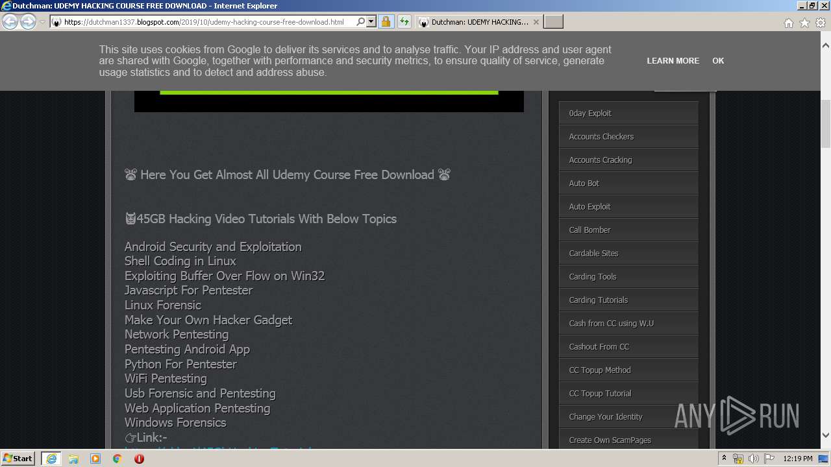
Task: Click the scrollbar down arrow
Action: click(825, 435)
